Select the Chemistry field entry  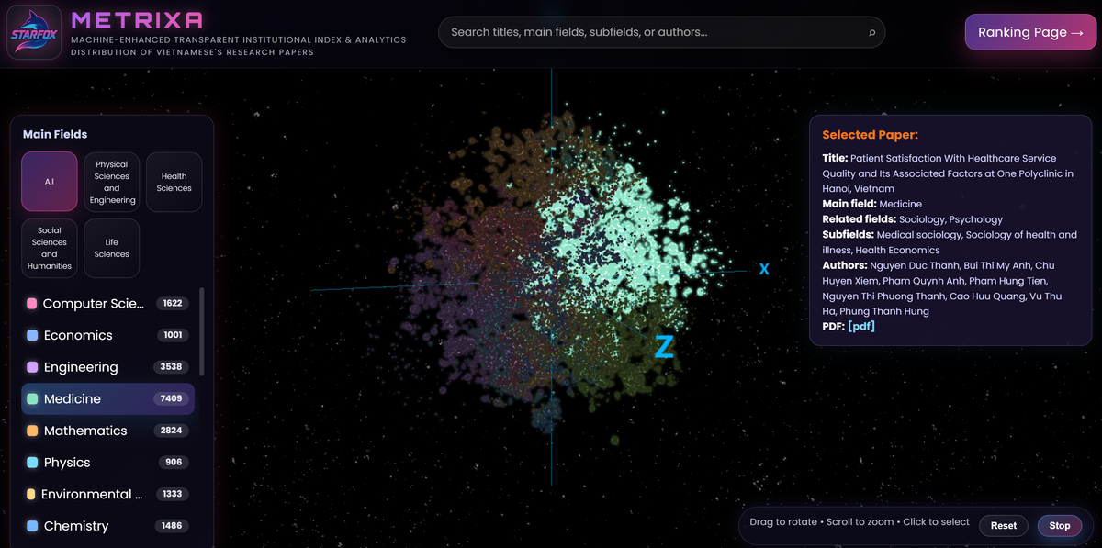107,526
